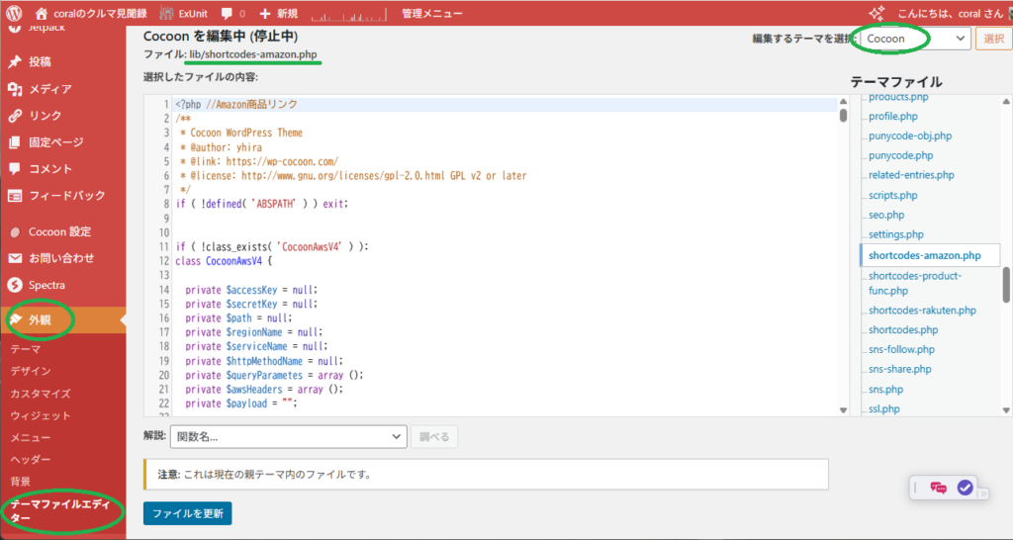Click the theme file list scrollbar thumb
Image resolution: width=1013 pixels, height=540 pixels.
click(1006, 284)
